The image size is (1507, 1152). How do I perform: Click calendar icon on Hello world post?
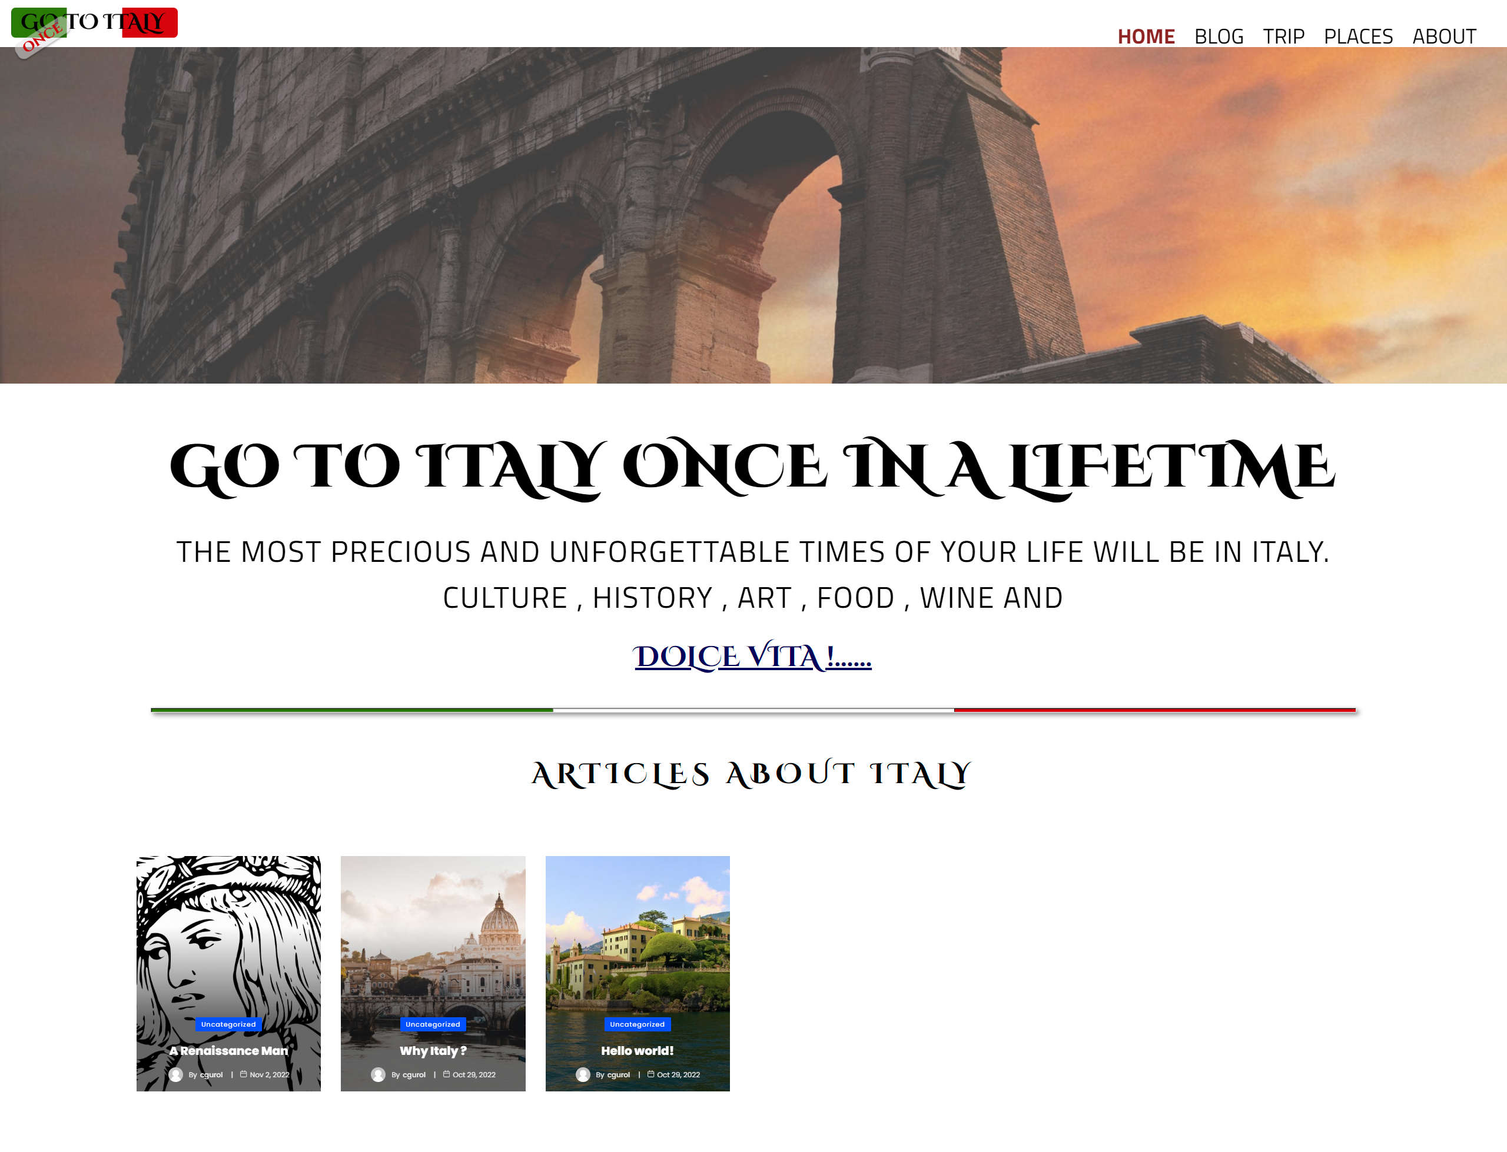(651, 1074)
